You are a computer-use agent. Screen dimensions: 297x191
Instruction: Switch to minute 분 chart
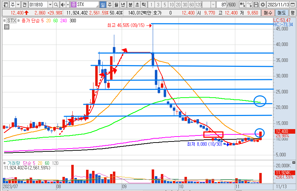pyautogui.click(x=130, y=5)
